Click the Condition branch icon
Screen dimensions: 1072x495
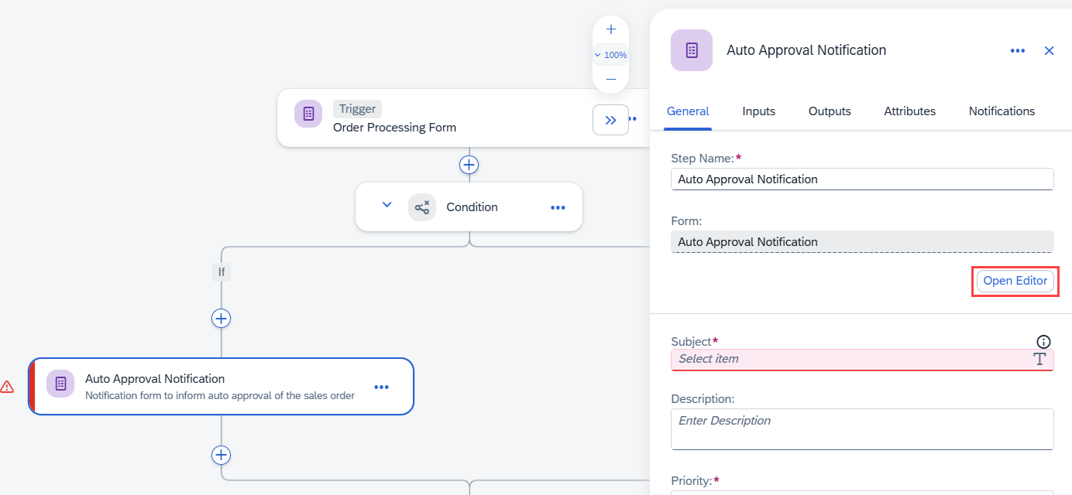coord(422,207)
